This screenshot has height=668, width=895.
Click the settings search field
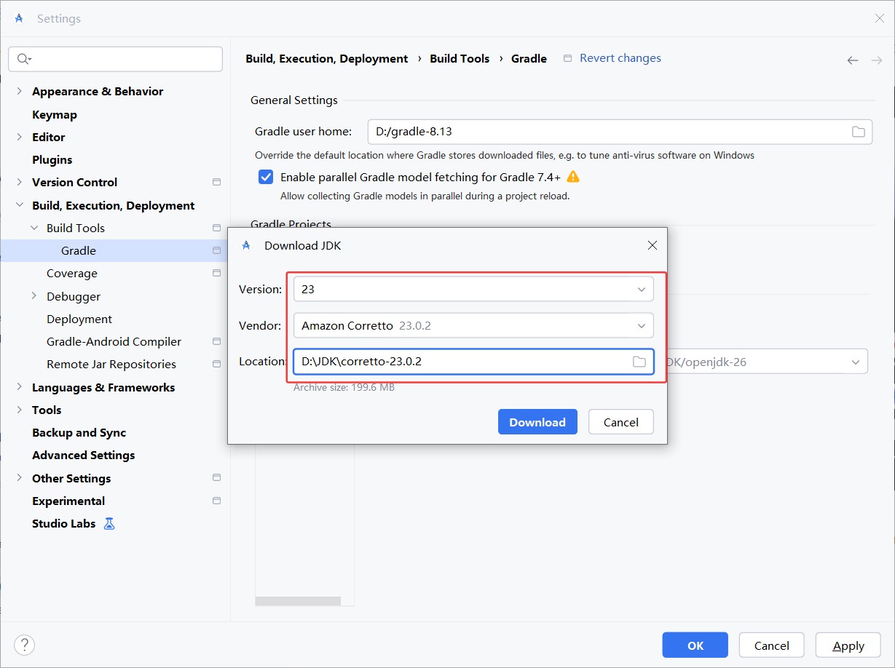pos(115,59)
